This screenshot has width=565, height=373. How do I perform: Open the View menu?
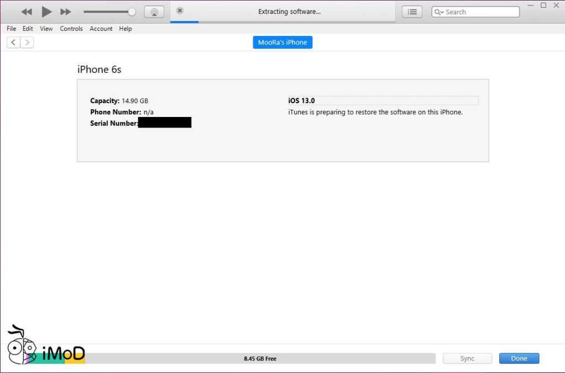(x=46, y=29)
